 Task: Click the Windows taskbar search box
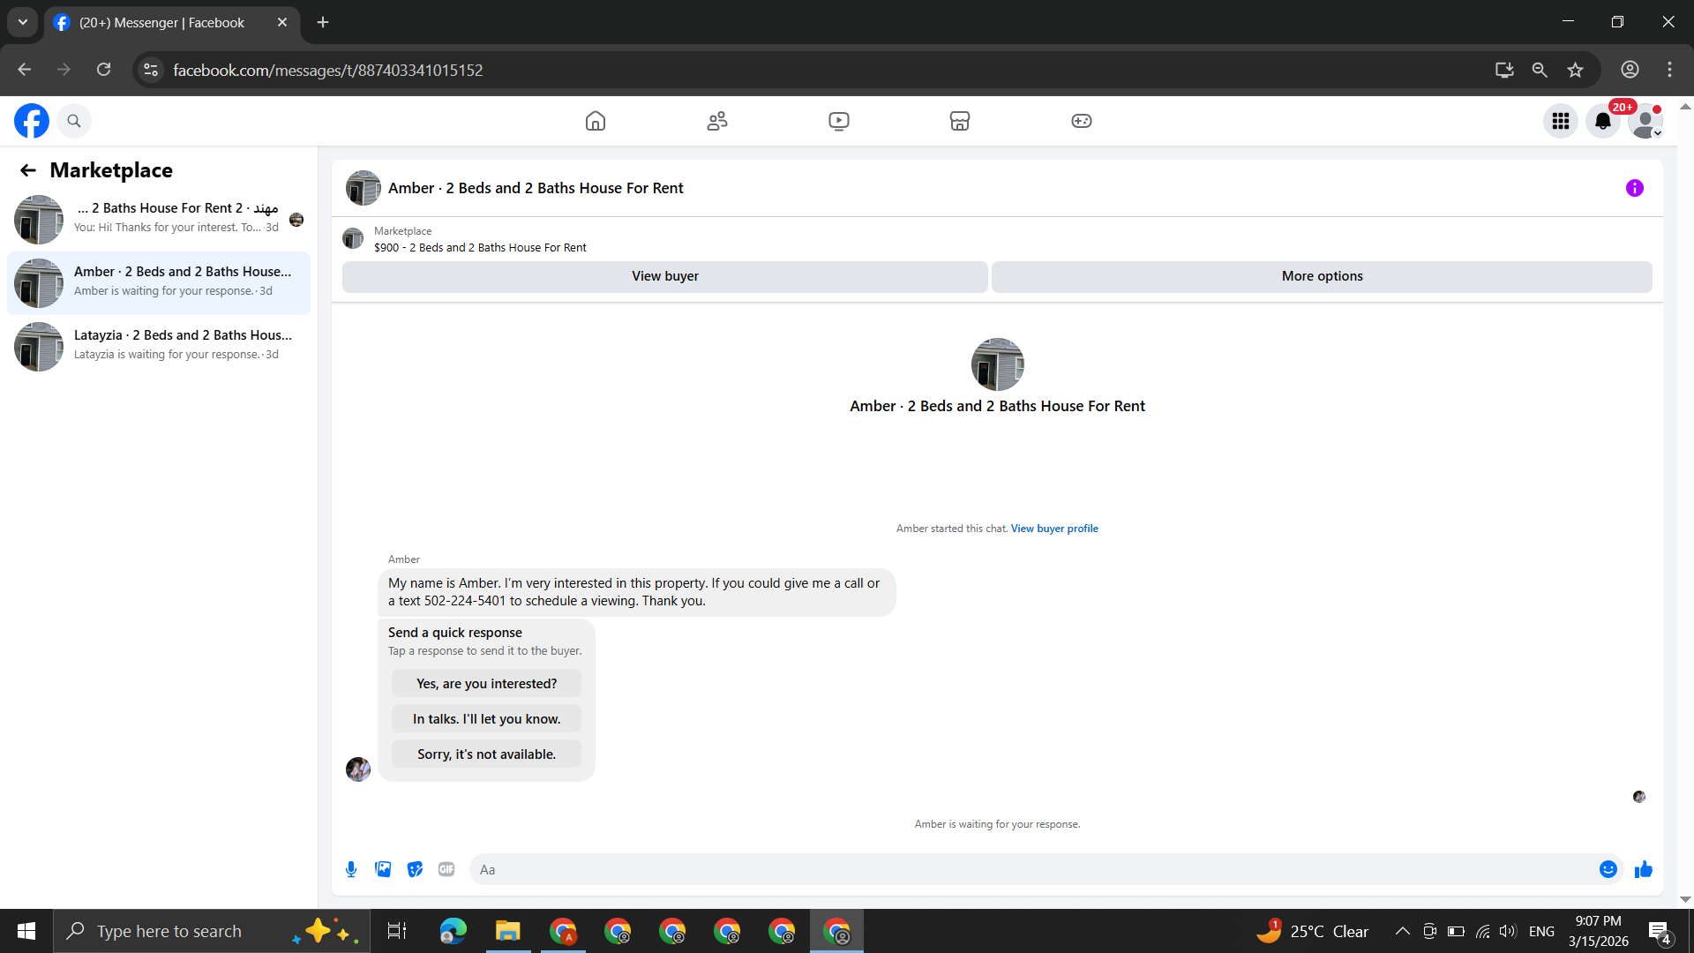[x=212, y=931]
